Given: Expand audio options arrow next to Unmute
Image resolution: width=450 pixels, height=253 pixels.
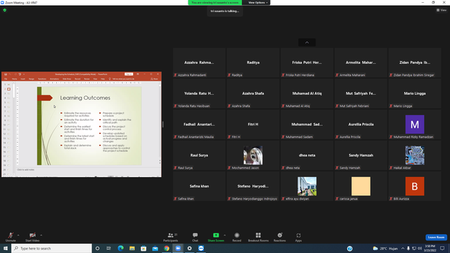Looking at the screenshot, I should (x=18, y=235).
